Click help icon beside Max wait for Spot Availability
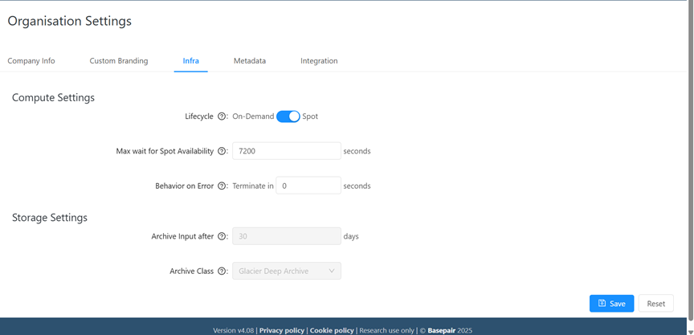Viewport: 694px width, 335px height. tap(222, 151)
